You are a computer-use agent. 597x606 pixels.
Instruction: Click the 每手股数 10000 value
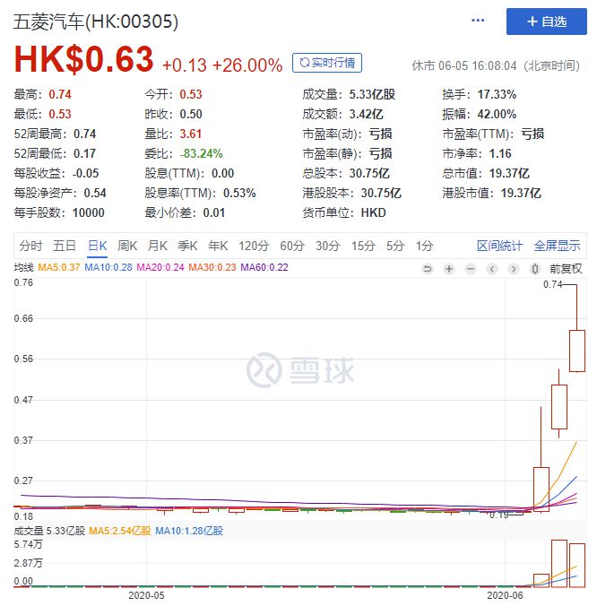click(x=89, y=212)
